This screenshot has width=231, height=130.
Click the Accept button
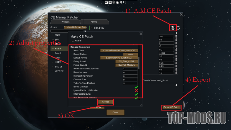point(105,102)
